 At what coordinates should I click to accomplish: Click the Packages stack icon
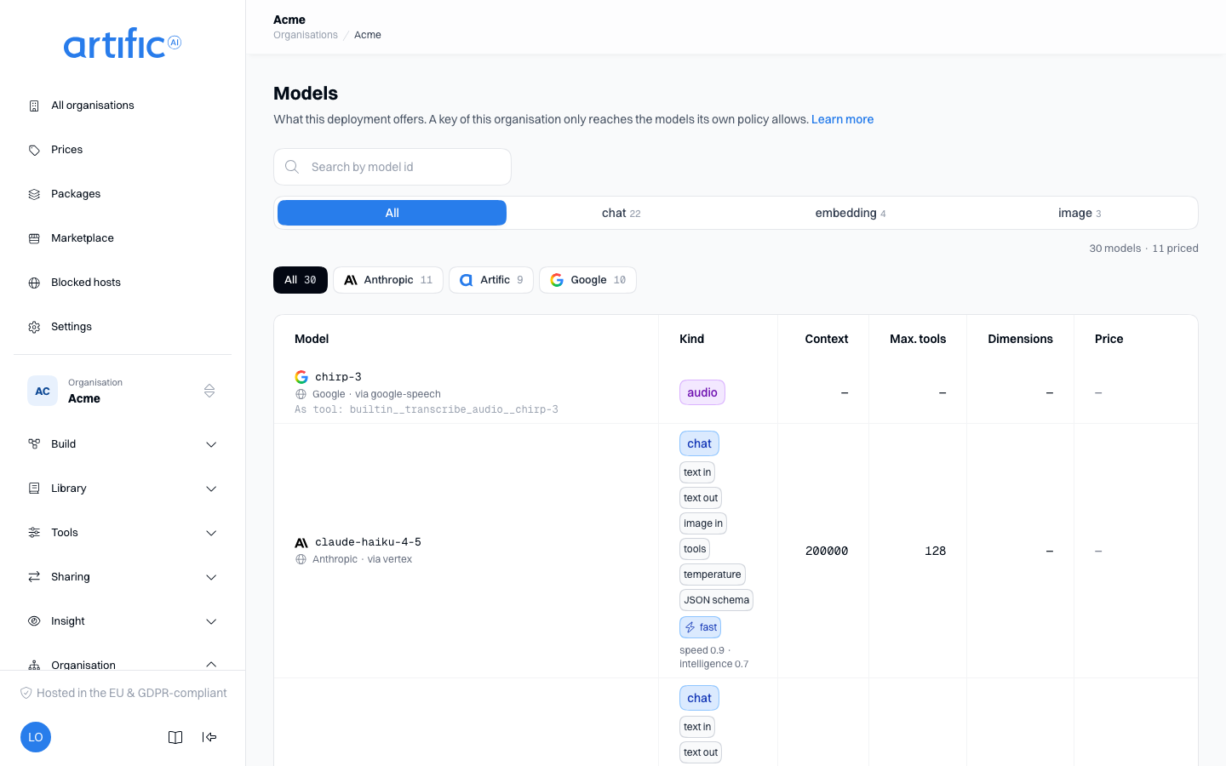click(x=34, y=194)
